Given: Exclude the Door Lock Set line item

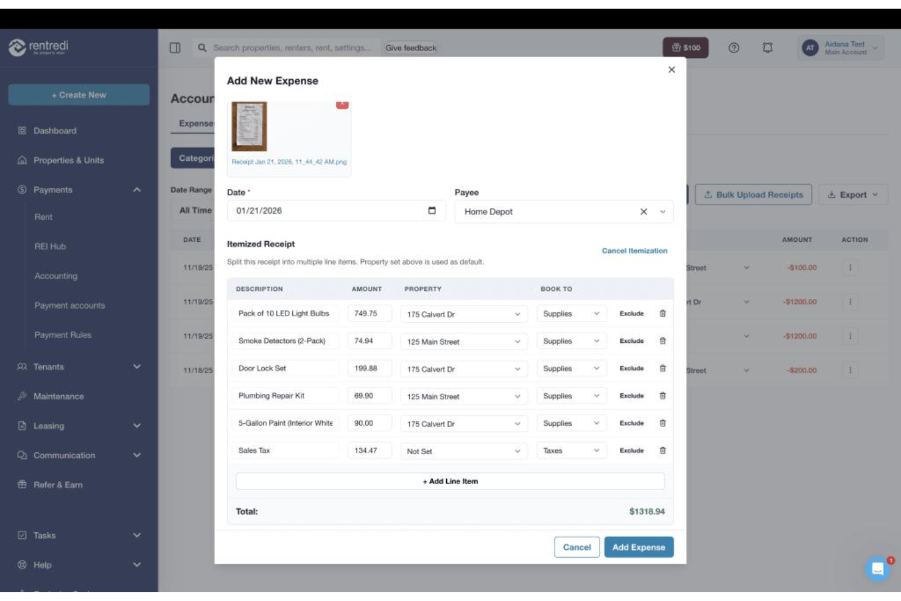Looking at the screenshot, I should pyautogui.click(x=633, y=368).
